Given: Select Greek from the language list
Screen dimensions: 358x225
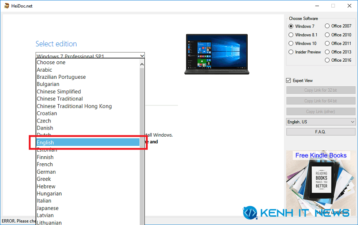Looking at the screenshot, I should tap(88, 179).
